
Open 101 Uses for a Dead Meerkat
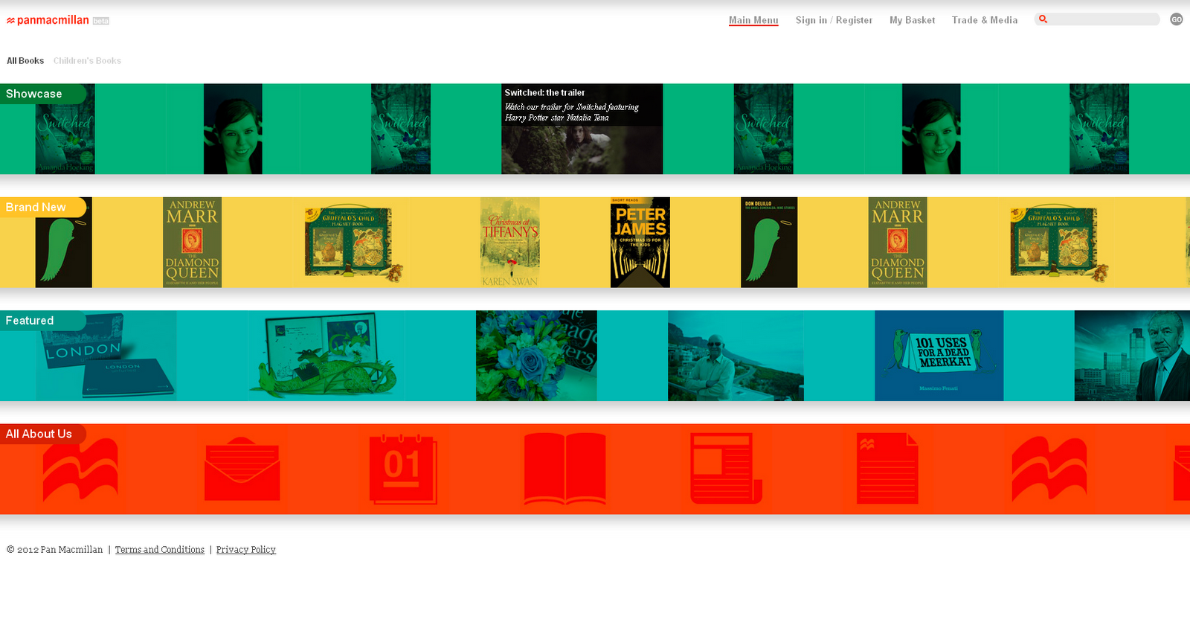pyautogui.click(x=939, y=356)
